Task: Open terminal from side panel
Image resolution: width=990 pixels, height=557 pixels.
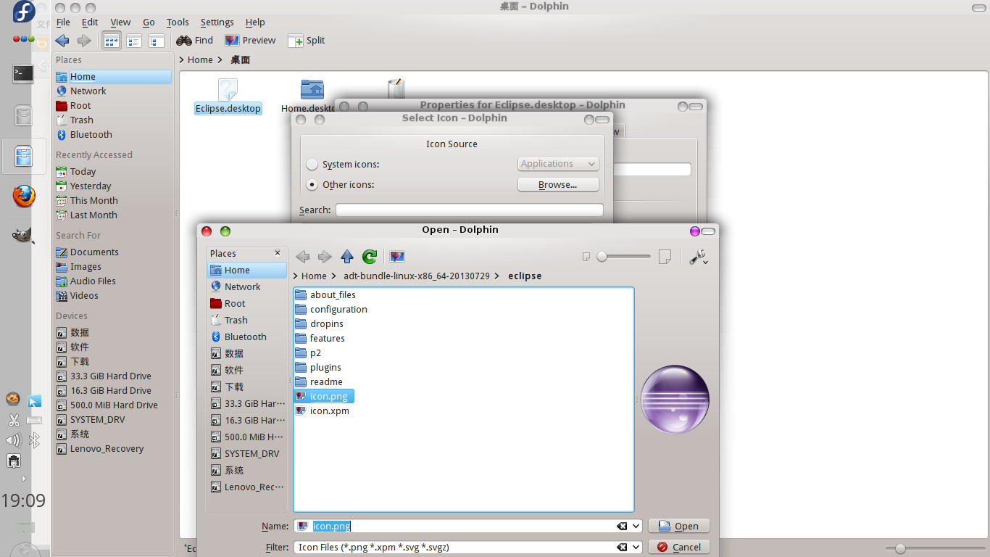Action: pos(23,73)
